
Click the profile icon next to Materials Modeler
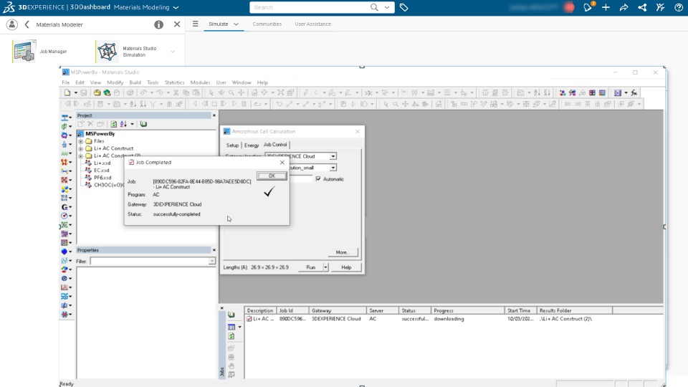(x=12, y=24)
